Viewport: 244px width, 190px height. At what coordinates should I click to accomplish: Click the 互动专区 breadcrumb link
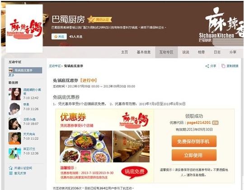[55, 66]
